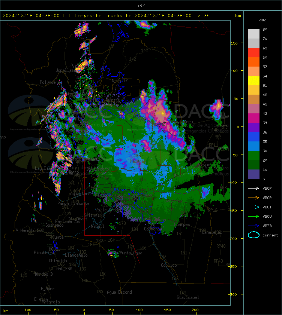The image size is (282, 315).
Task: Click the 'dBZ' heading above the color scale
Action: (262, 20)
